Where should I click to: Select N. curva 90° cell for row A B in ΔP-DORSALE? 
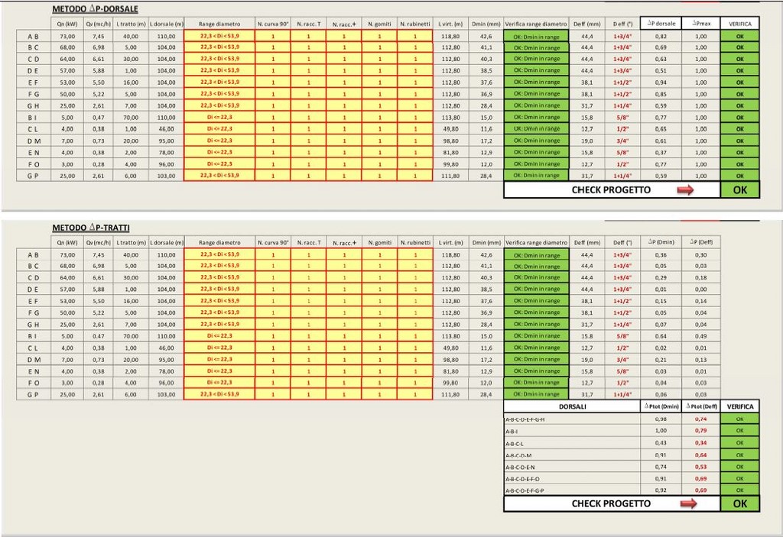[273, 36]
